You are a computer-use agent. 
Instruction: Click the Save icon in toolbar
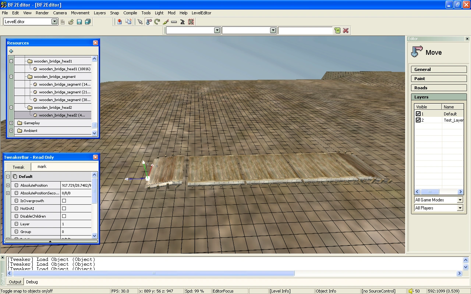79,22
